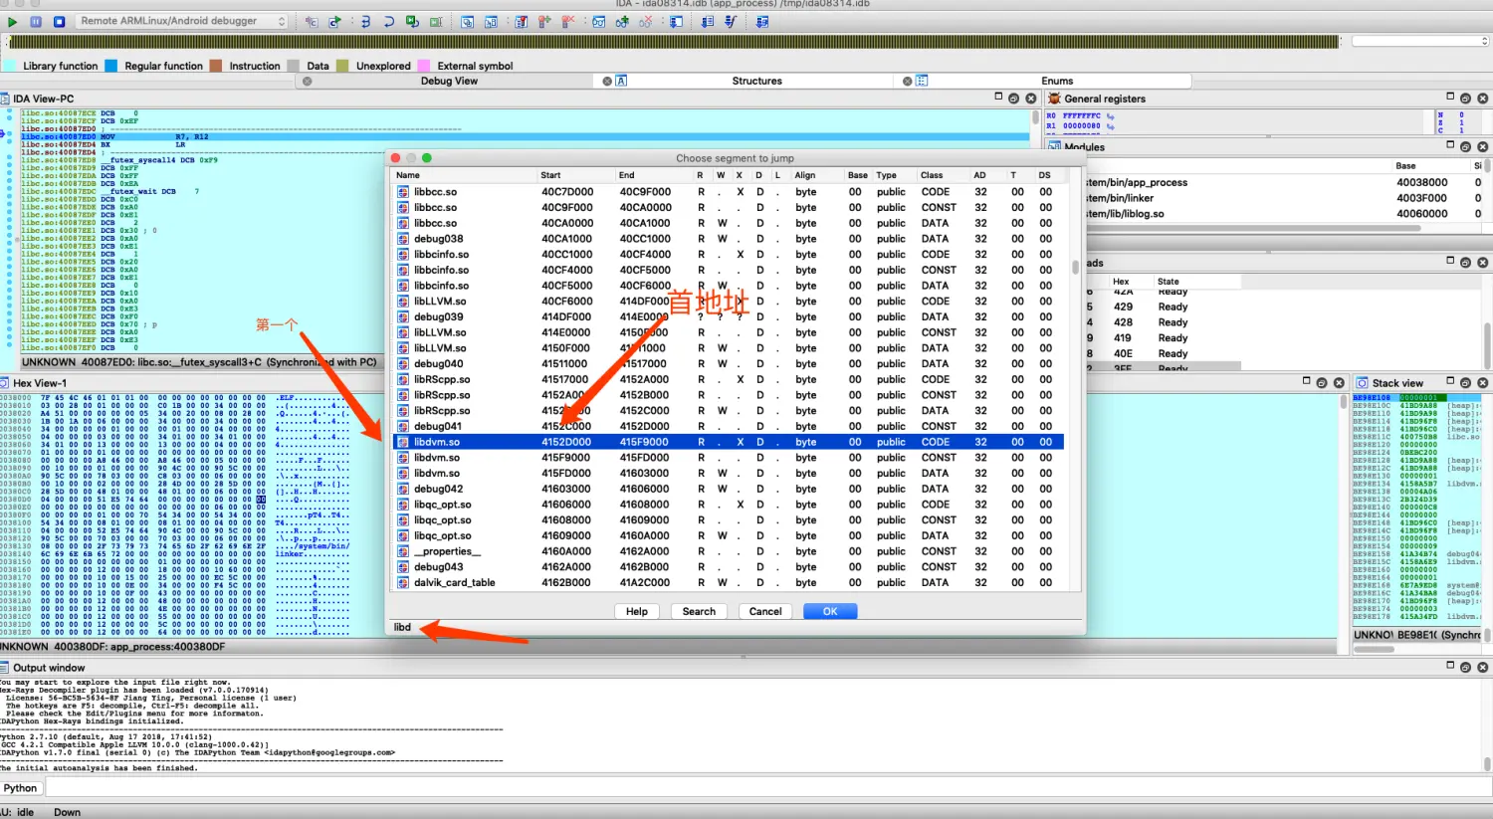Click the General registers bug icon
Image resolution: width=1493 pixels, height=819 pixels.
[1054, 99]
